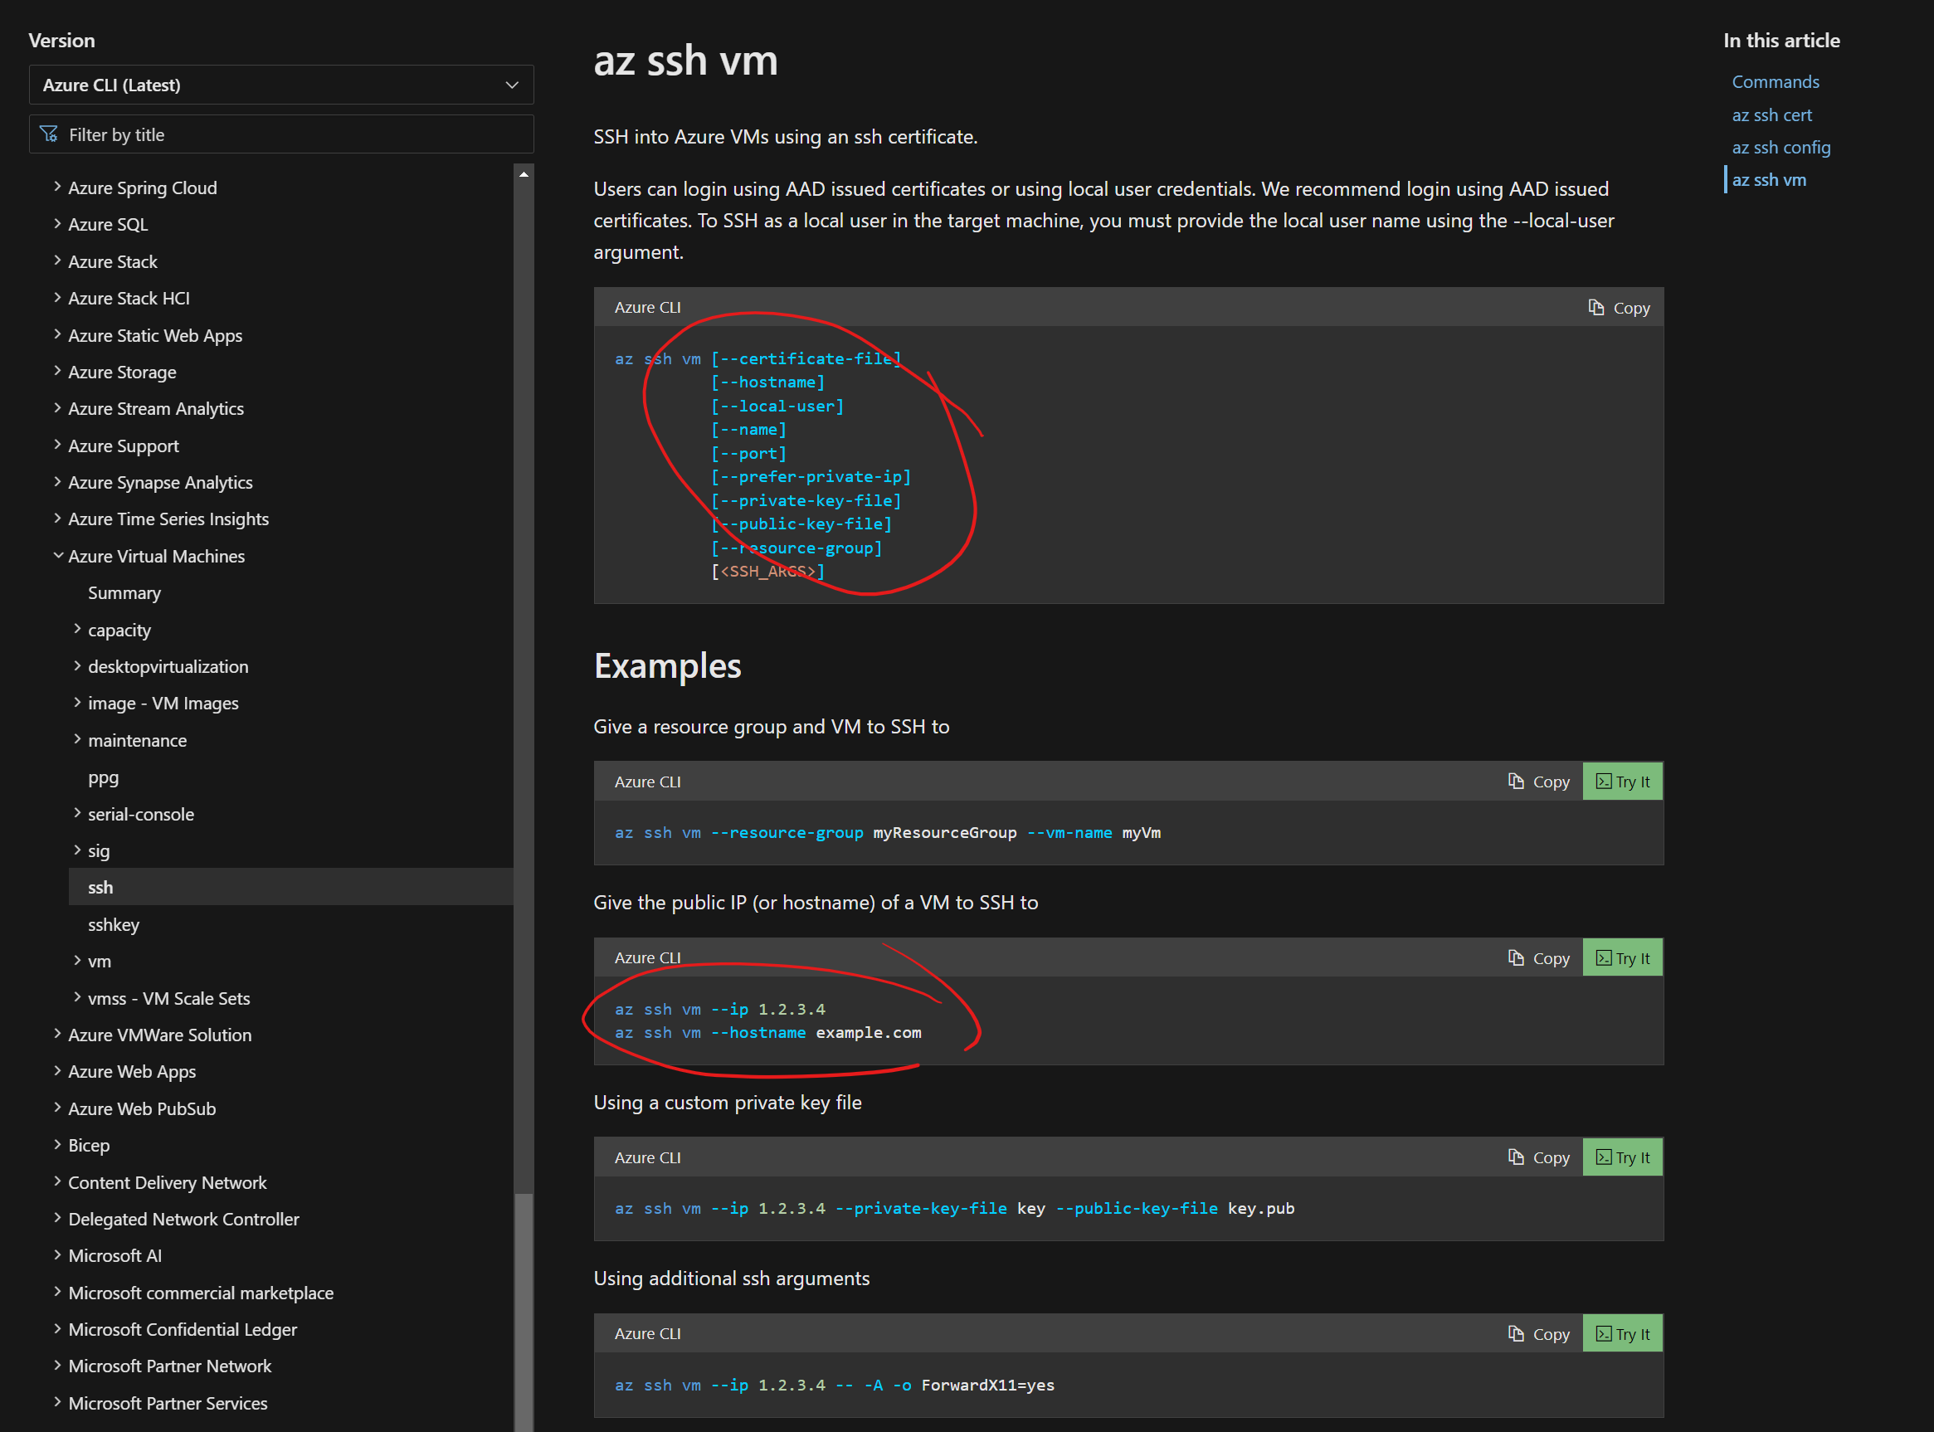Screen dimensions: 1934x1432
Task: Expand Azure Stack node
Action: [57, 260]
